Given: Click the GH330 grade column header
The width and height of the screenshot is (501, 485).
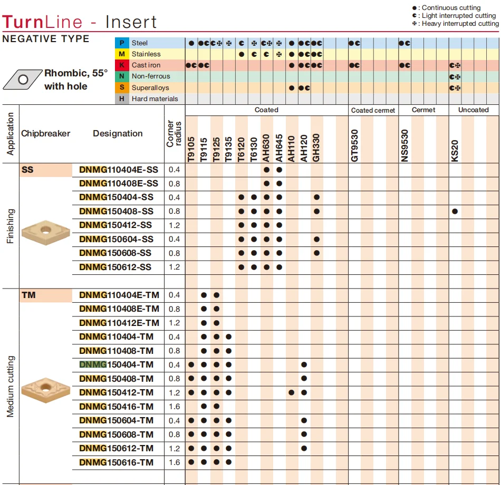Looking at the screenshot, I should pyautogui.click(x=316, y=148).
